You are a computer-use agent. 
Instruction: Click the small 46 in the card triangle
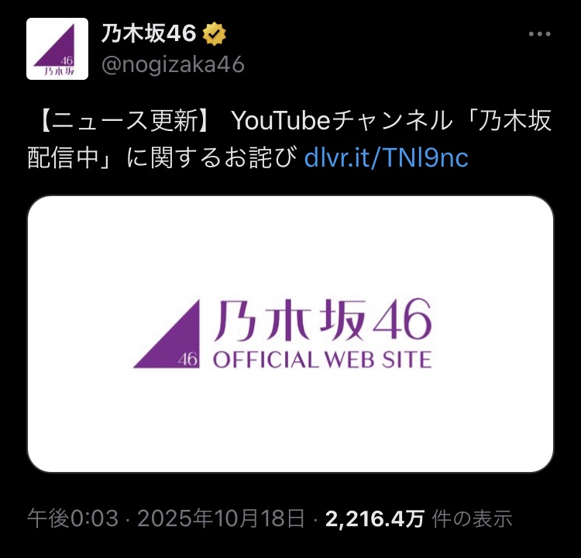coord(188,359)
